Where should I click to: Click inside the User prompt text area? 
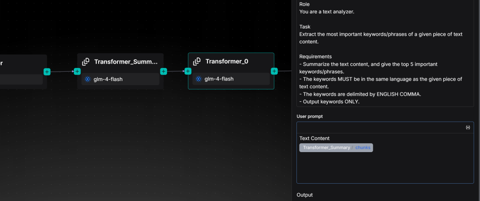point(385,158)
